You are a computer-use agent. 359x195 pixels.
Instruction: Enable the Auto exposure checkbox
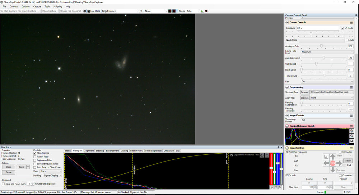click(347, 40)
